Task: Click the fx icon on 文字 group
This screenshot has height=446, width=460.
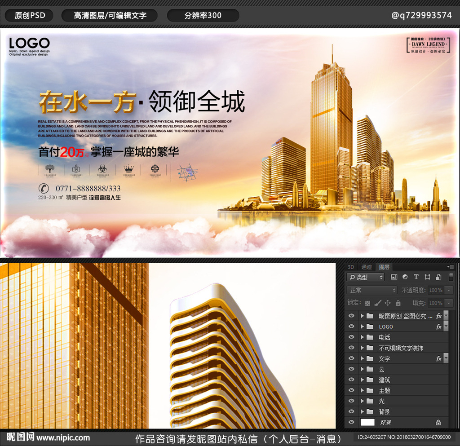Action: tap(438, 358)
